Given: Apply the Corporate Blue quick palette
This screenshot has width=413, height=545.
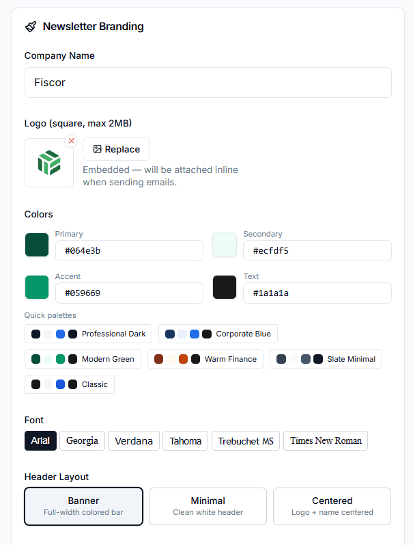Looking at the screenshot, I should (x=218, y=334).
